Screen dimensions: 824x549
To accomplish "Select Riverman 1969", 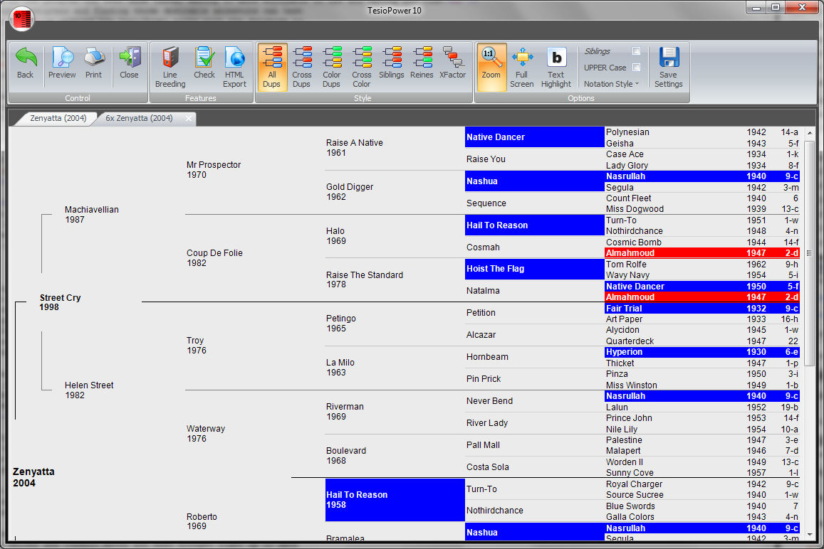I will [345, 412].
